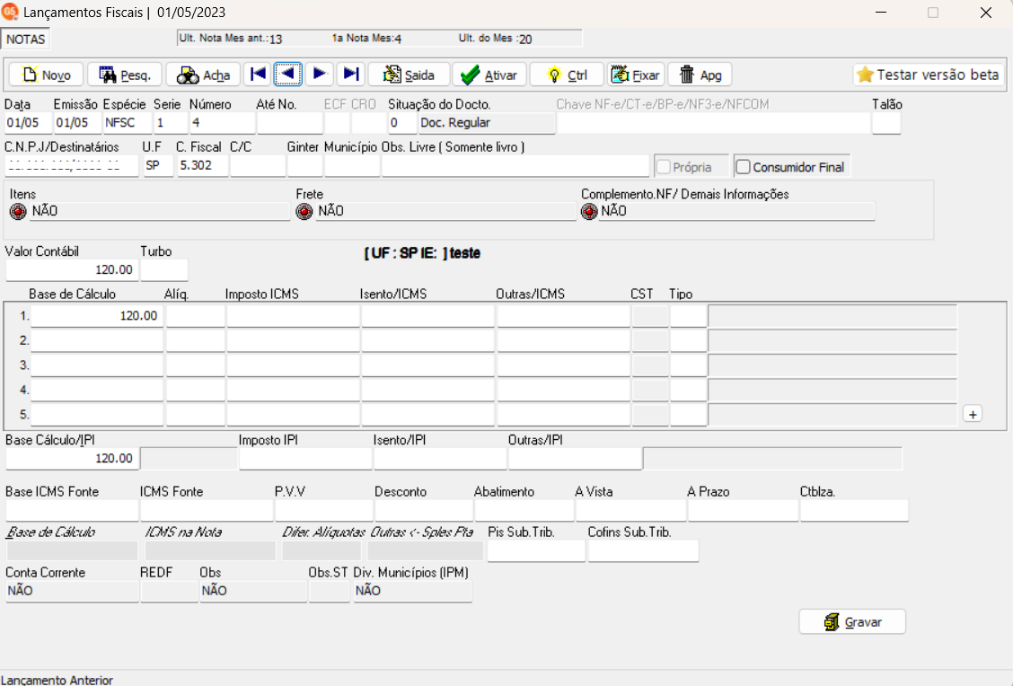
Task: Click the Div. Municípios (IPM) field
Action: pyautogui.click(x=413, y=591)
